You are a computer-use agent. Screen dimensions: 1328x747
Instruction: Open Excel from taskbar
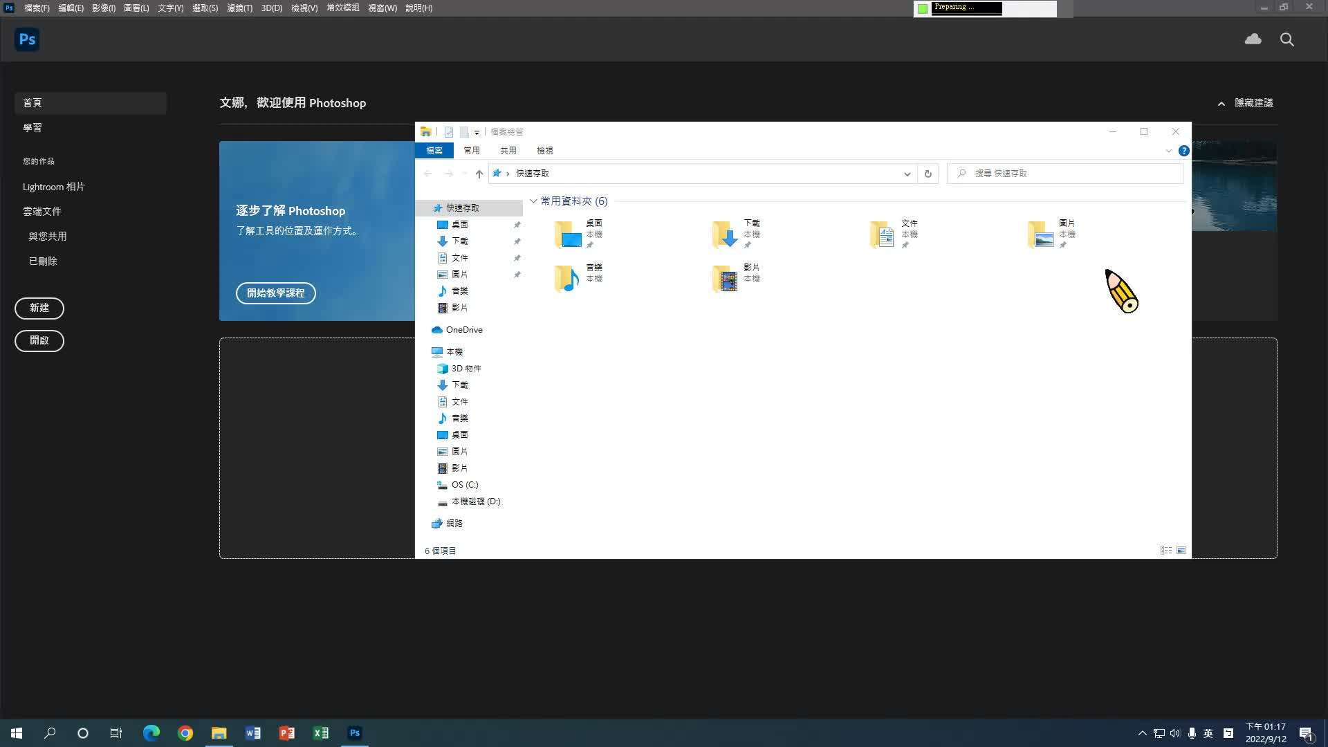pyautogui.click(x=320, y=733)
